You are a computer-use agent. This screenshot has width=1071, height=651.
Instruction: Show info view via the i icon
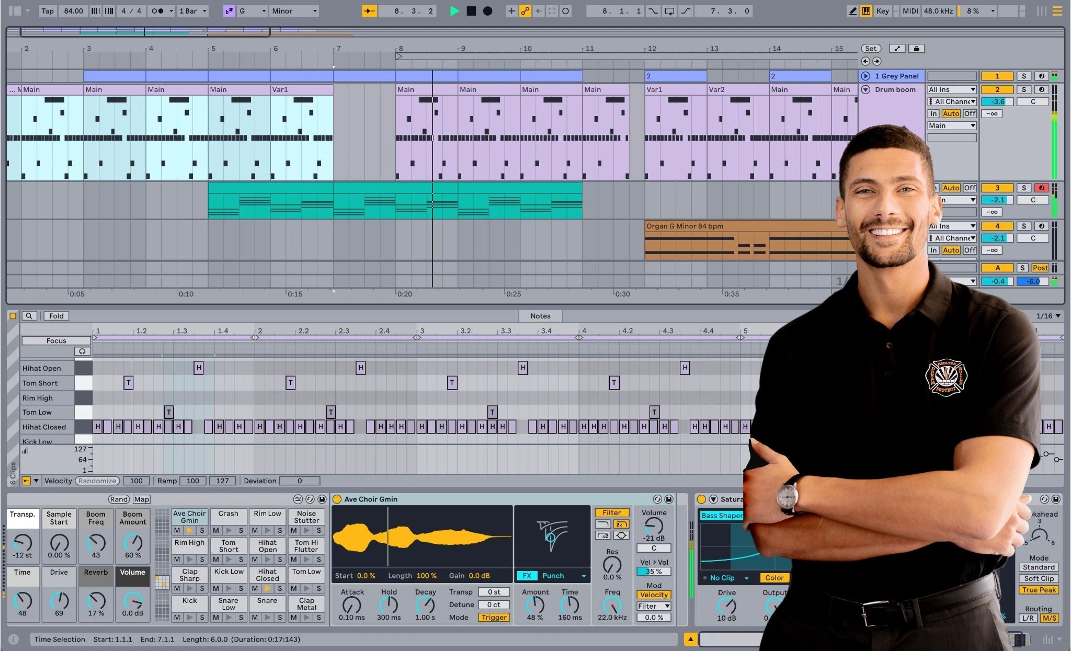click(x=14, y=639)
